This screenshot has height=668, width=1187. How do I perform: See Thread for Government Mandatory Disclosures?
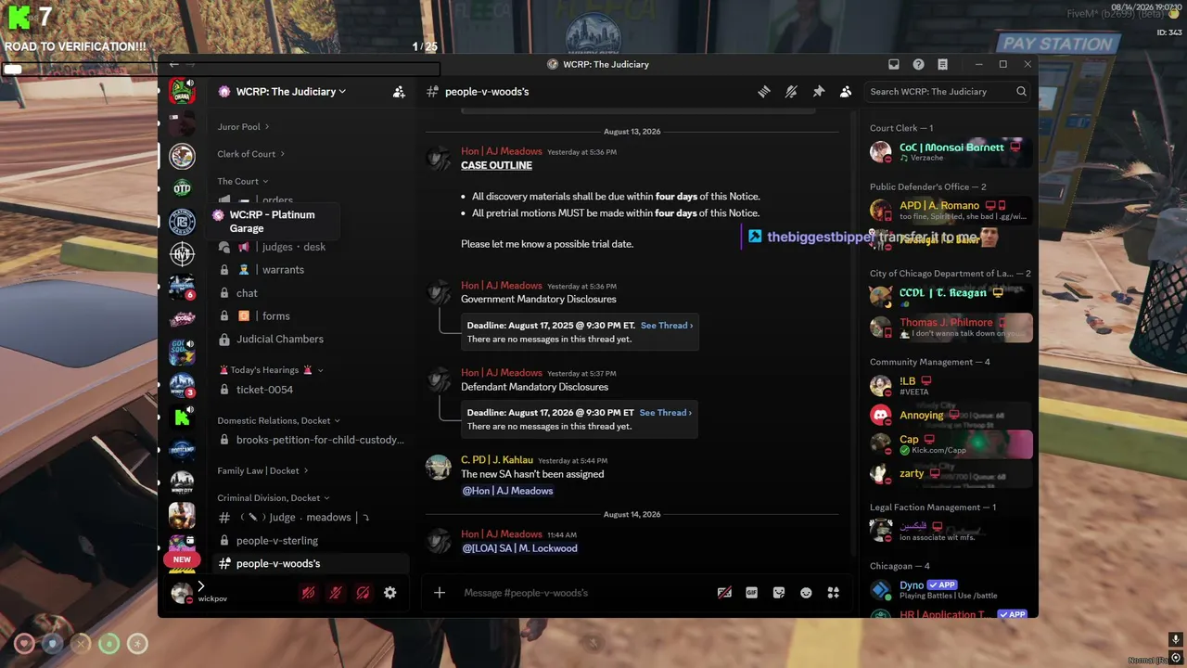coord(667,326)
